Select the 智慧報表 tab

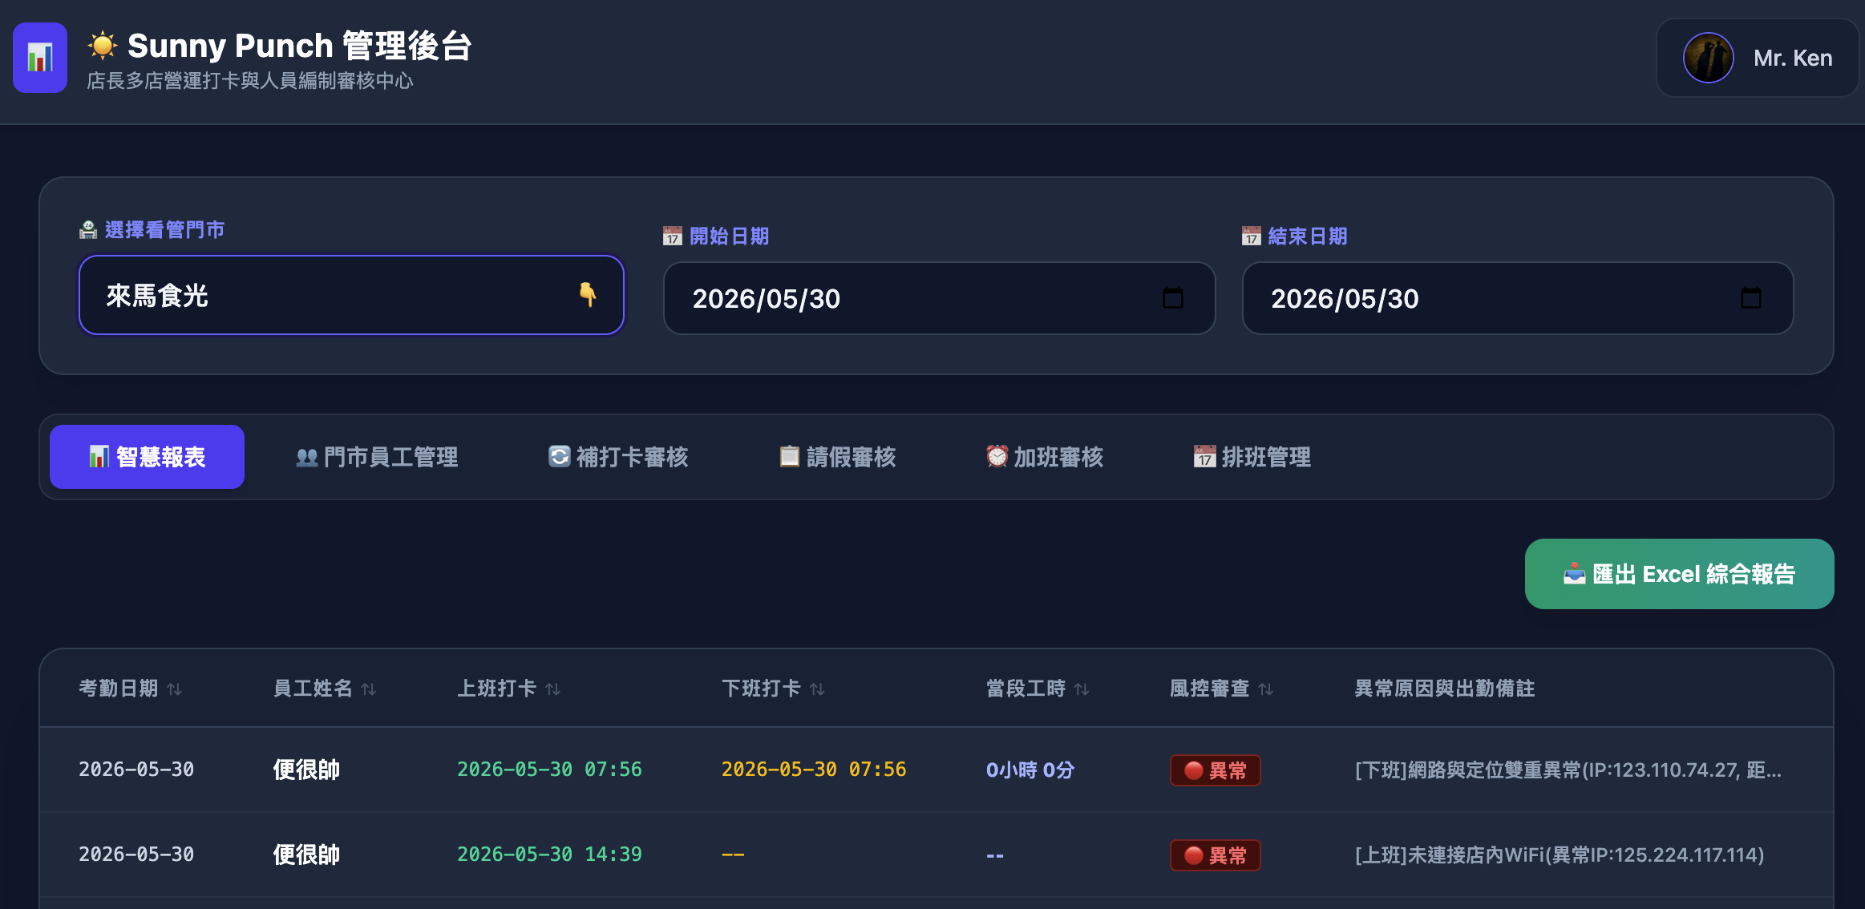point(147,457)
